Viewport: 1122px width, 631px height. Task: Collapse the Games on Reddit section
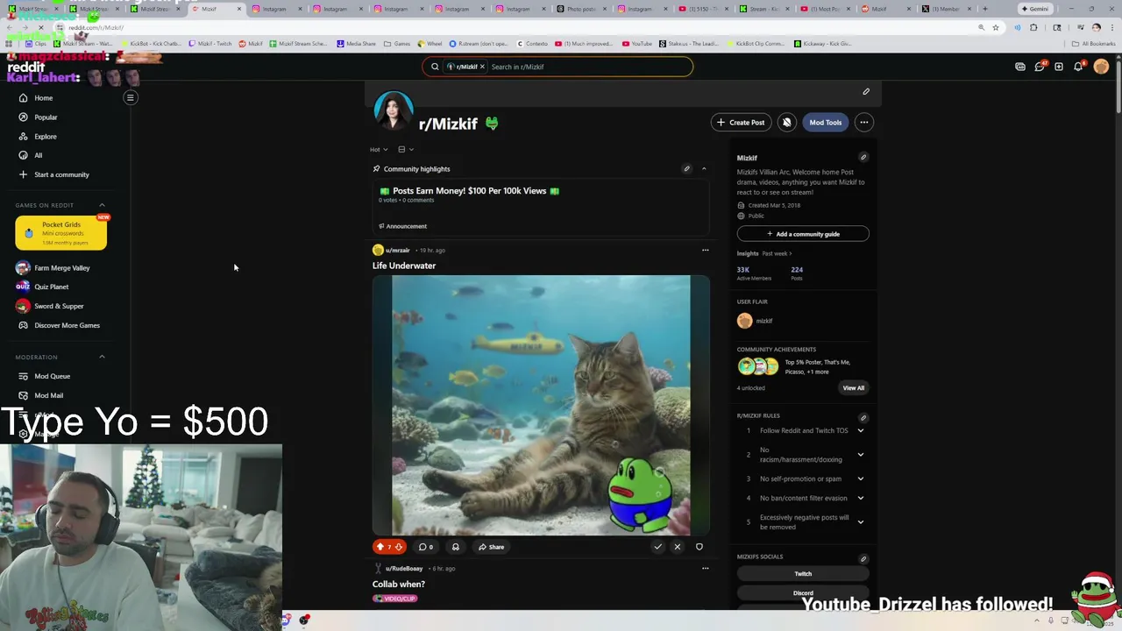click(x=102, y=205)
